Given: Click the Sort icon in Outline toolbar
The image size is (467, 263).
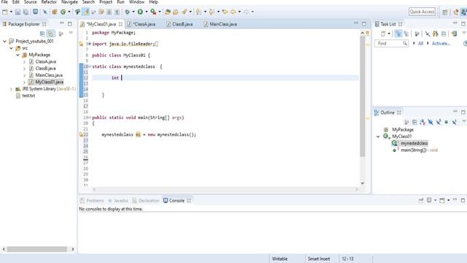Looking at the screenshot, I should (x=422, y=122).
